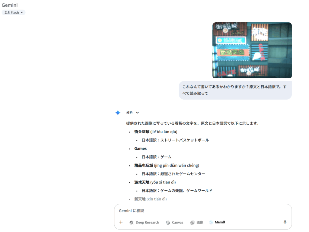309x232 pixels.
Task: Click the Gemini title text
Action: 9,5
